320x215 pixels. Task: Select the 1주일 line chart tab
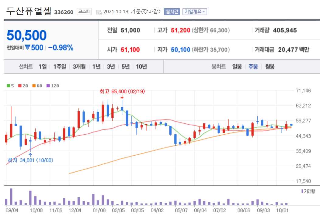pos(60,66)
